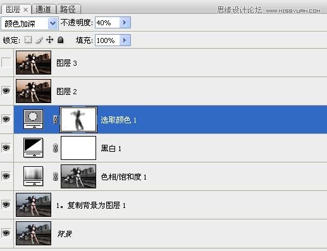Image resolution: width=327 pixels, height=251 pixels.
Task: Select the 图层 2 thumbnail
Action: click(x=34, y=91)
